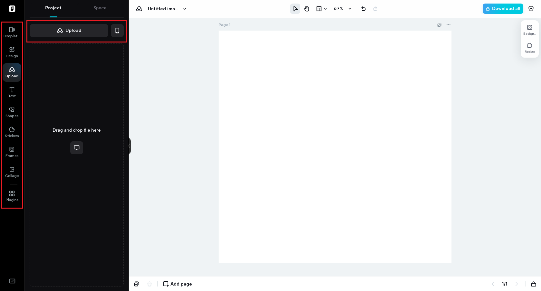Open the Plugins panel

[x=12, y=196]
